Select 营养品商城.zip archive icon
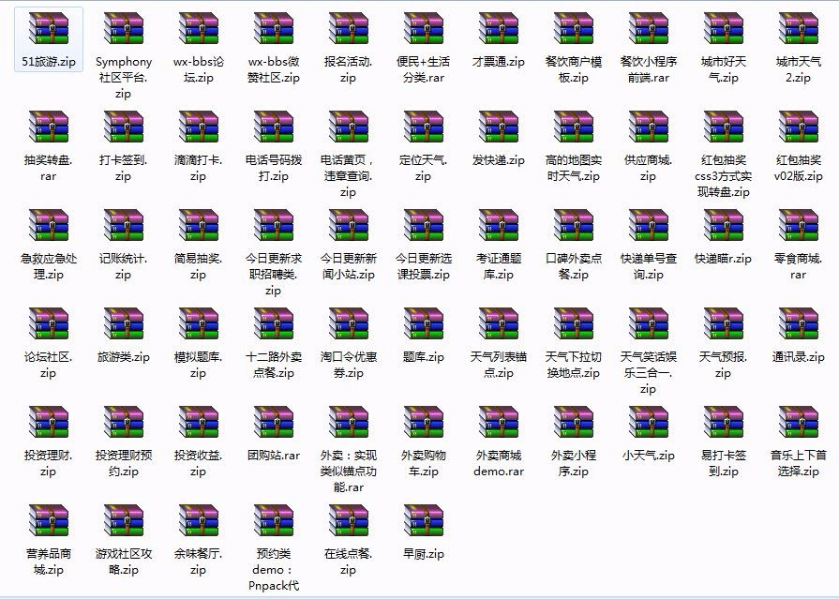The width and height of the screenshot is (839, 599). pos(49,521)
